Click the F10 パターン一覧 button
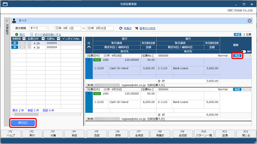 204,134
